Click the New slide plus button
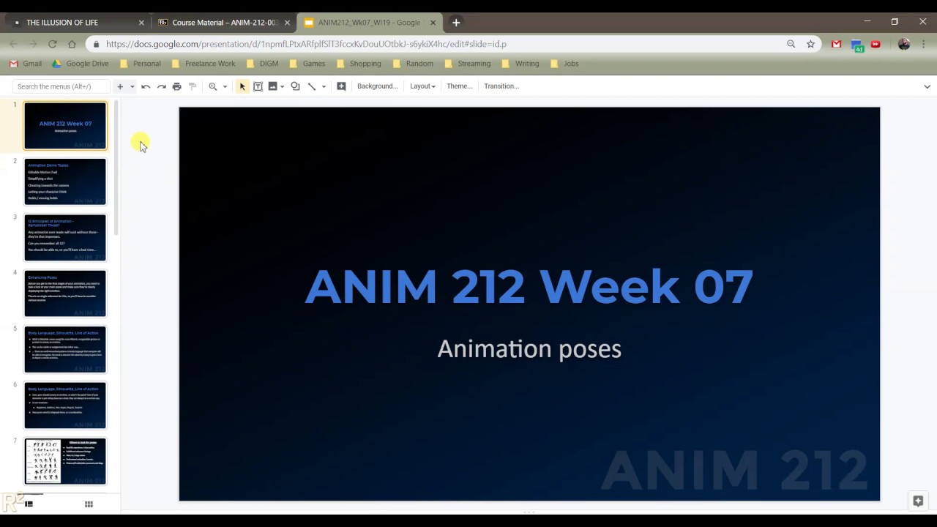This screenshot has width=937, height=527. [x=120, y=86]
